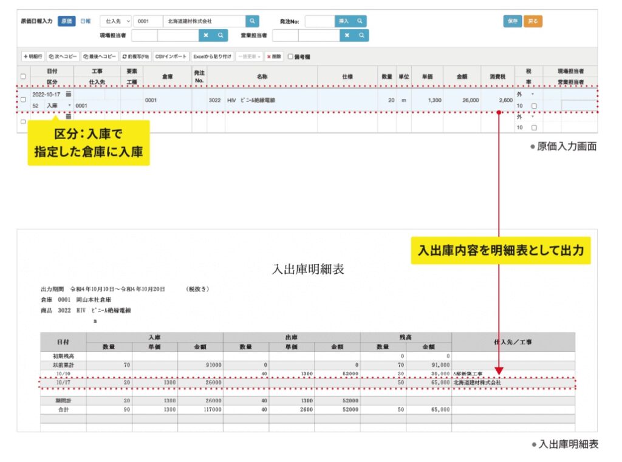The width and height of the screenshot is (622, 462).
Task: Click the 営業担当者 input box in the first table row
Action: 579,106
